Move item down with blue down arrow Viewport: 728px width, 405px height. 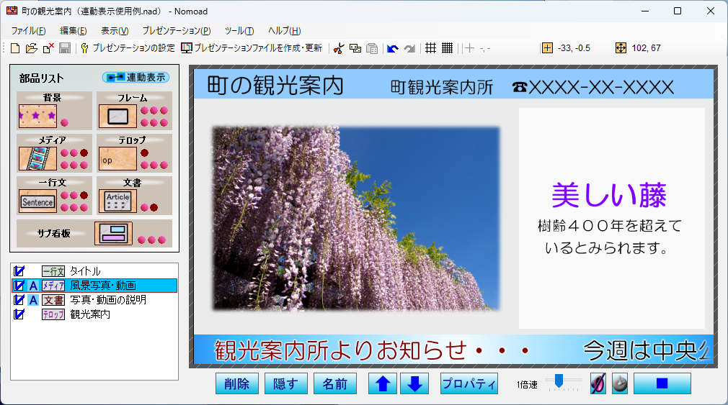pos(414,383)
